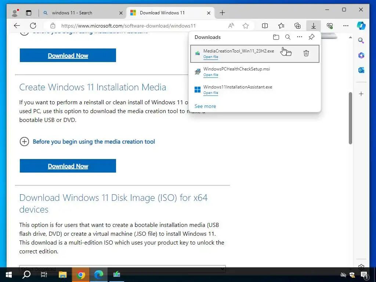
Task: Click the address bar URL
Action: coord(128,26)
